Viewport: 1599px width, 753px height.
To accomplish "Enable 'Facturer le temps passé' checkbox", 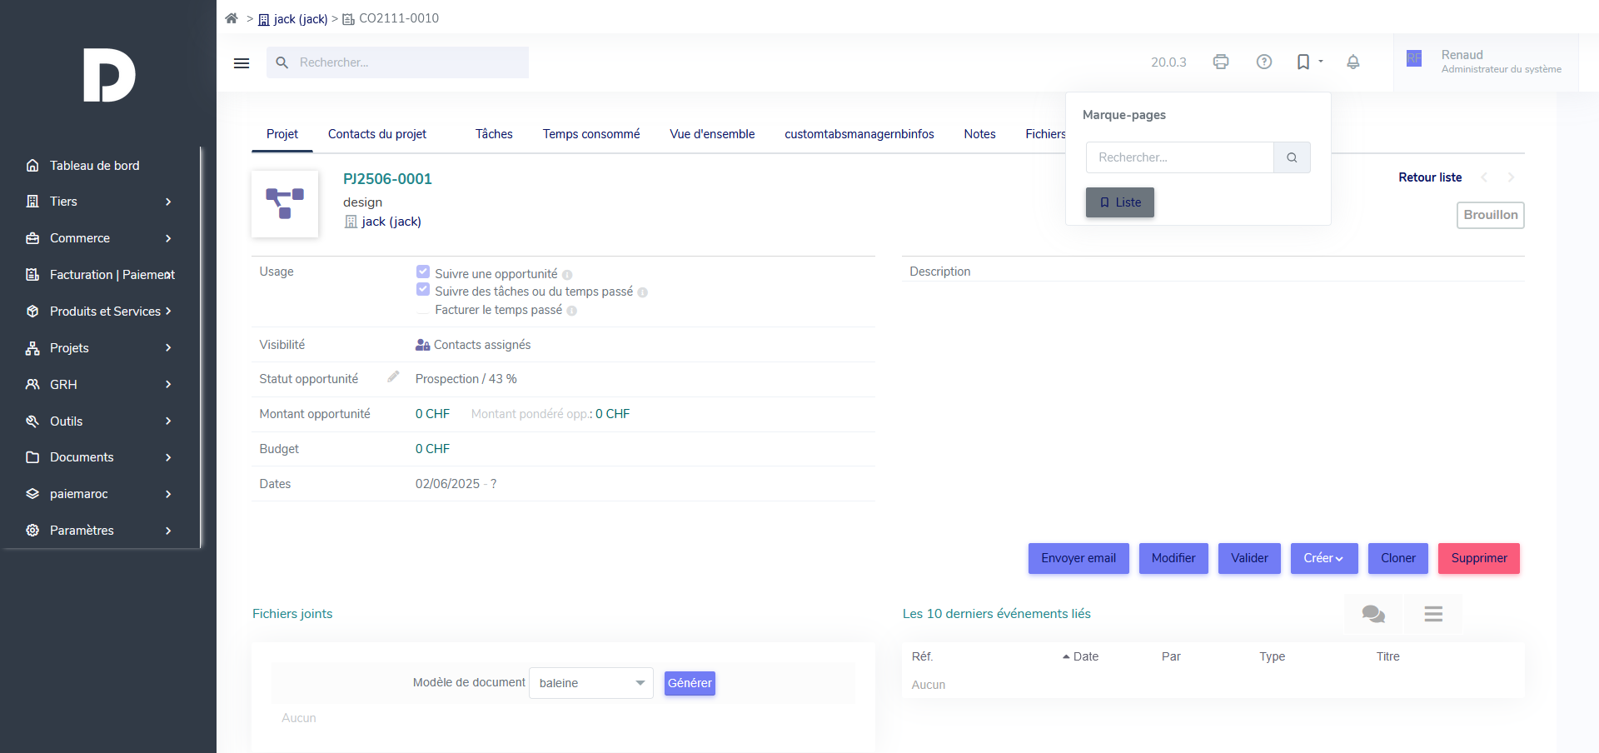I will click(x=423, y=309).
